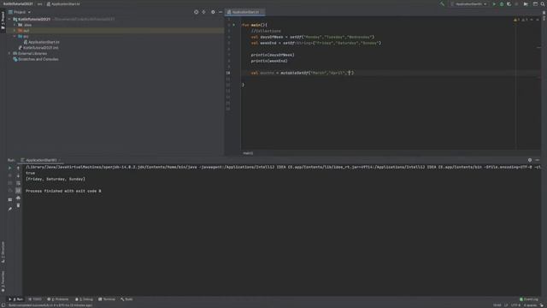Viewport: 547px width, 308px height.
Task: Toggle read-only lock icon in status bar
Action: click(542, 305)
